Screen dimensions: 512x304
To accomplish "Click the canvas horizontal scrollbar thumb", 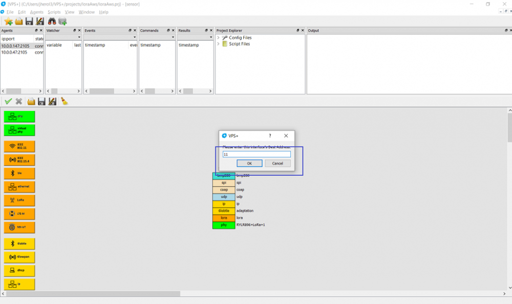I will 93,294.
